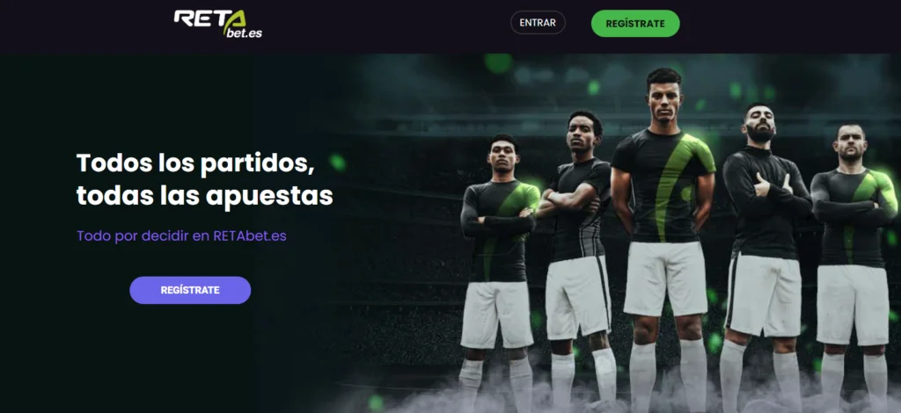Click the green REGÍSTRATE button in the header

click(635, 24)
